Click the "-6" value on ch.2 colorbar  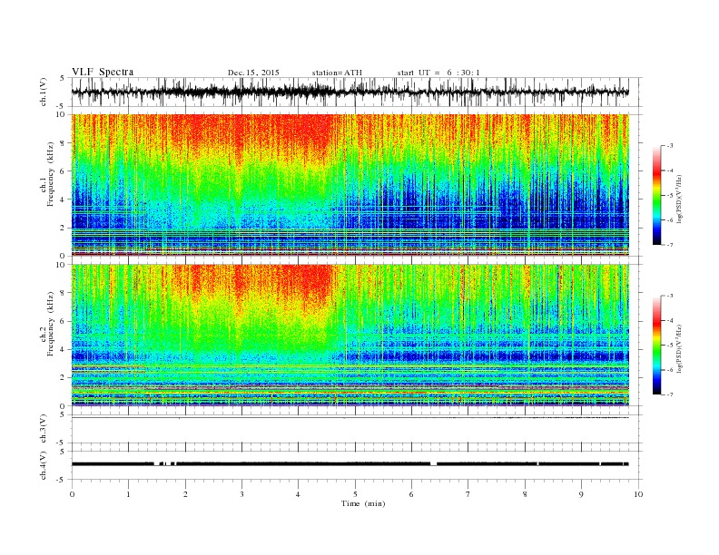[x=670, y=370]
